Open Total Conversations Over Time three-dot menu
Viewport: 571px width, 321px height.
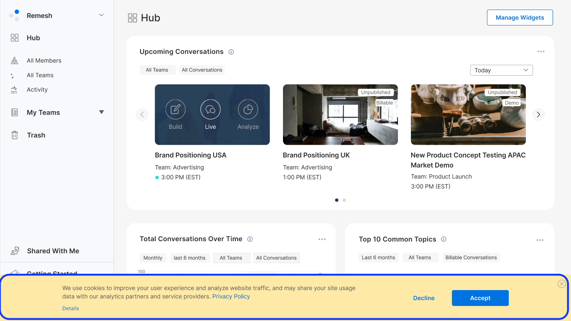(x=322, y=239)
